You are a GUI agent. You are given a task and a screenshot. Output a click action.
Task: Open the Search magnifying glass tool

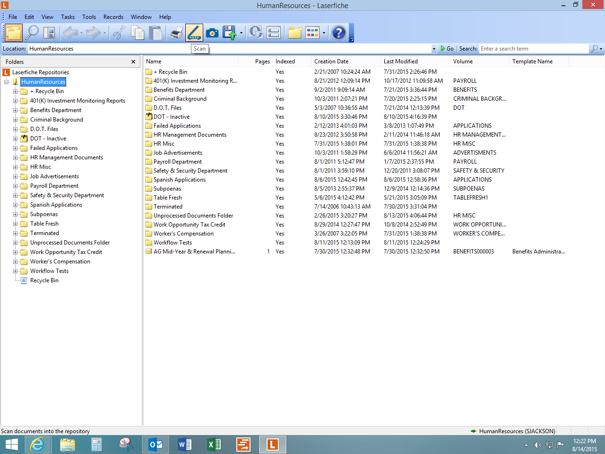coord(32,33)
